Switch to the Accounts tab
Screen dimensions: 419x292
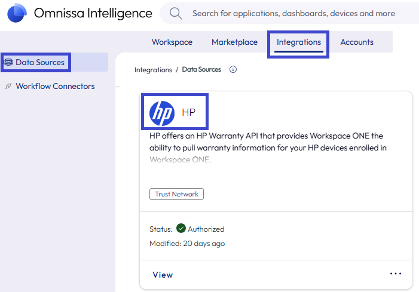point(357,42)
